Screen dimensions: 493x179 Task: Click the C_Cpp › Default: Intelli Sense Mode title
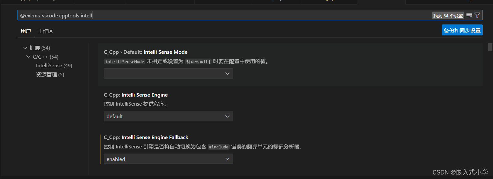pyautogui.click(x=146, y=52)
